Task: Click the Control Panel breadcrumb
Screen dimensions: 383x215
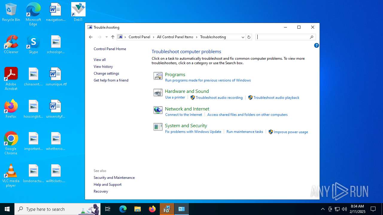Action: point(139,37)
